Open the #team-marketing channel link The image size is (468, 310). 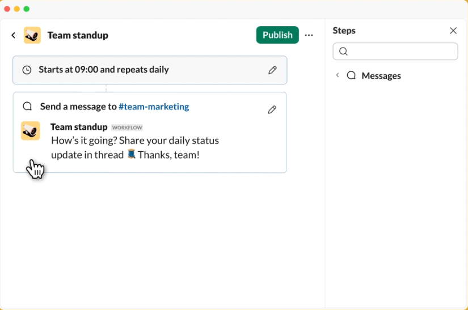pyautogui.click(x=154, y=107)
